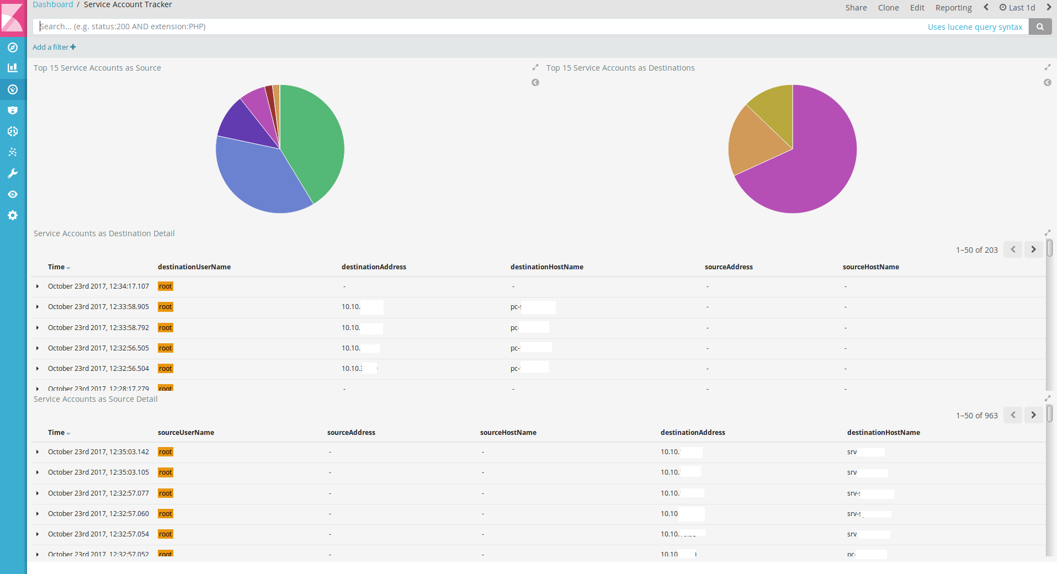Click the magnifier search submit button

point(1040,26)
